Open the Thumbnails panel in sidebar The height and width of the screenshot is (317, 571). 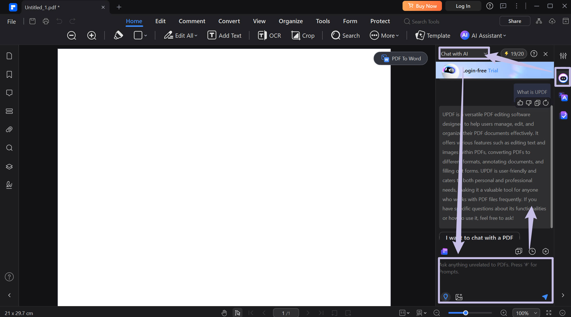coord(9,56)
